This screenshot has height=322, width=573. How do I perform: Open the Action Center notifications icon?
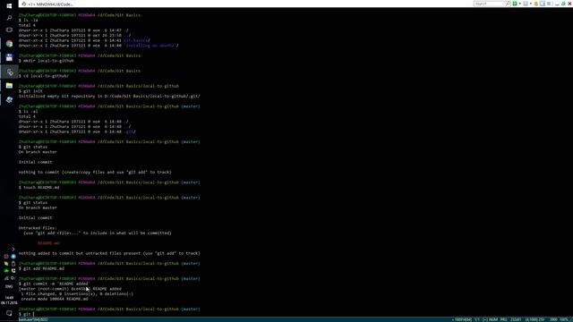click(x=9, y=313)
